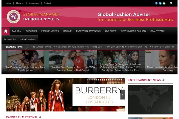Open the About us link
The height and width of the screenshot is (119, 179).
pos(20,3)
